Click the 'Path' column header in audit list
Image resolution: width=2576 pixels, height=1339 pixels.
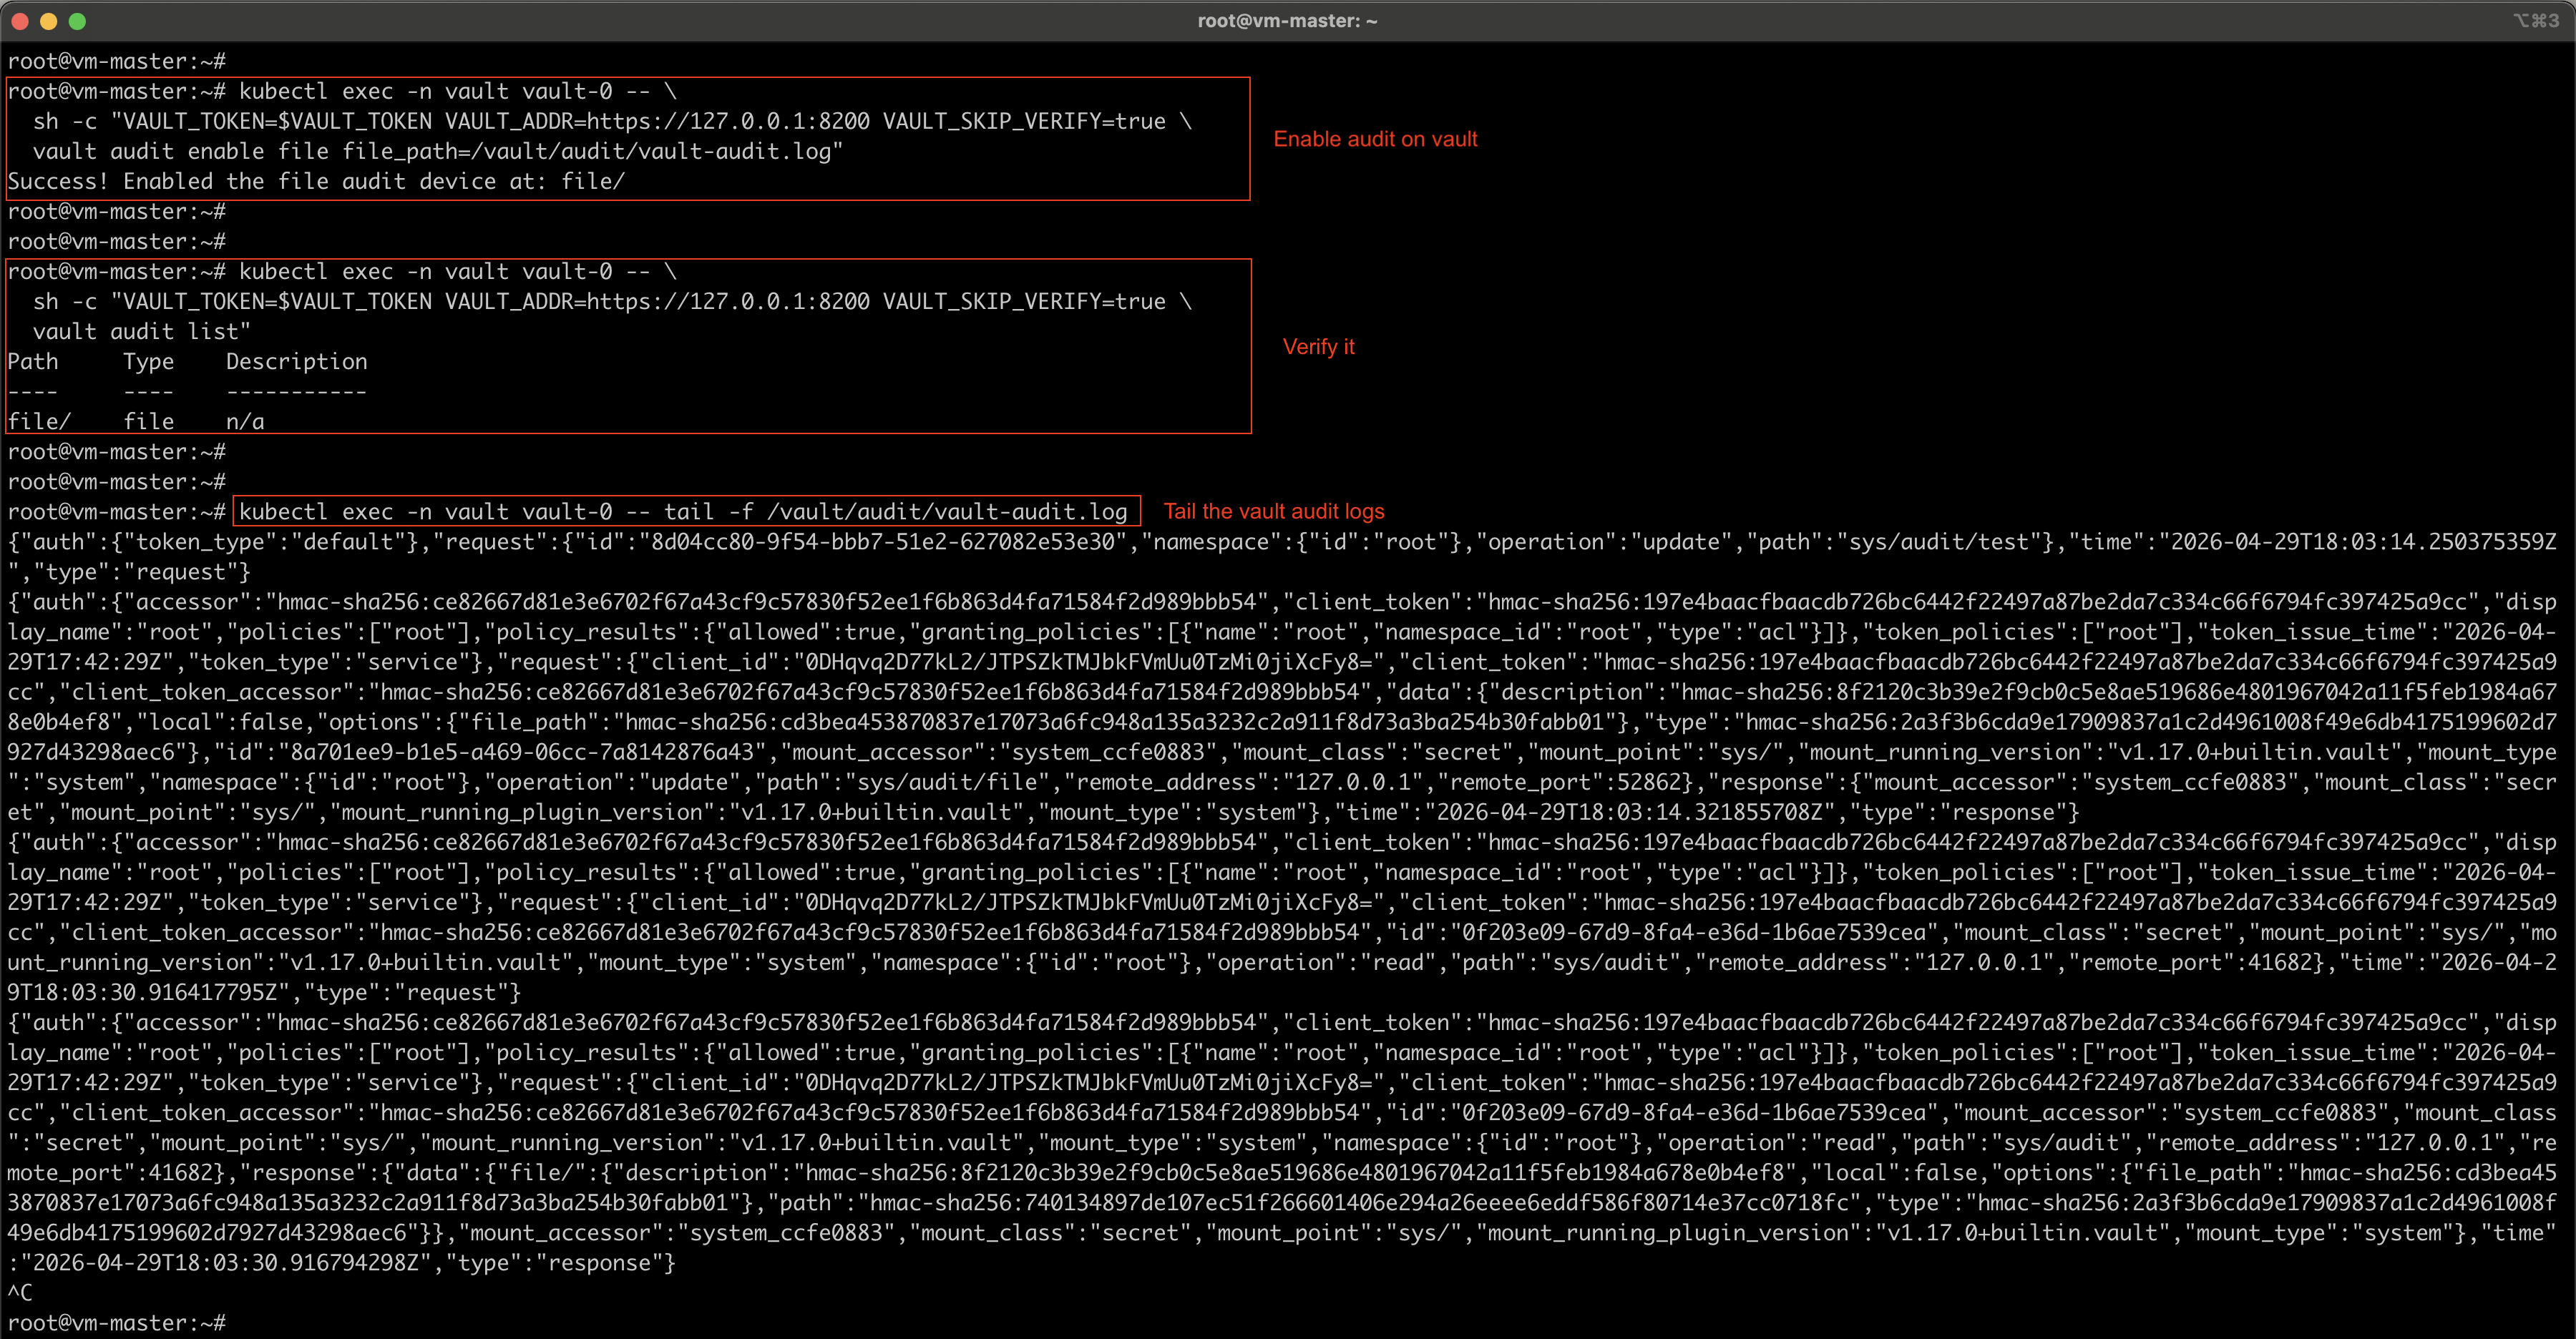(x=33, y=362)
